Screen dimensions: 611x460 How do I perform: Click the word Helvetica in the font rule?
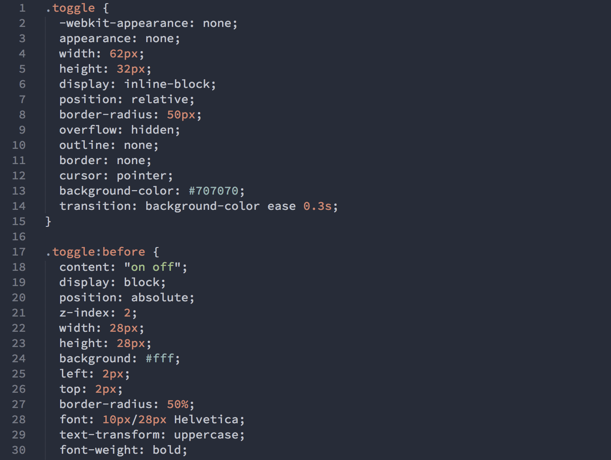[x=206, y=420]
